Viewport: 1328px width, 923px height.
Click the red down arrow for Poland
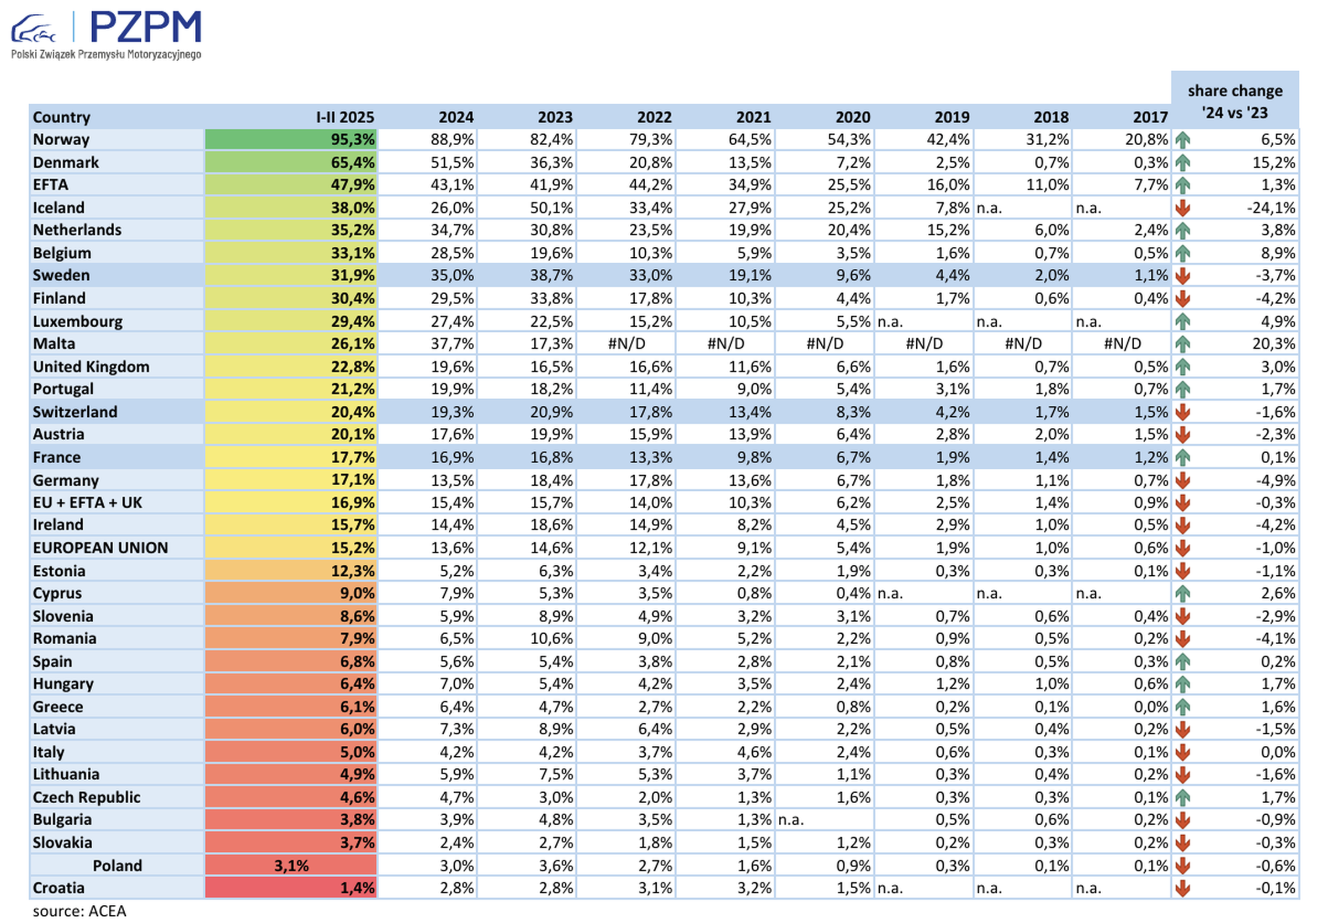pyautogui.click(x=1182, y=866)
